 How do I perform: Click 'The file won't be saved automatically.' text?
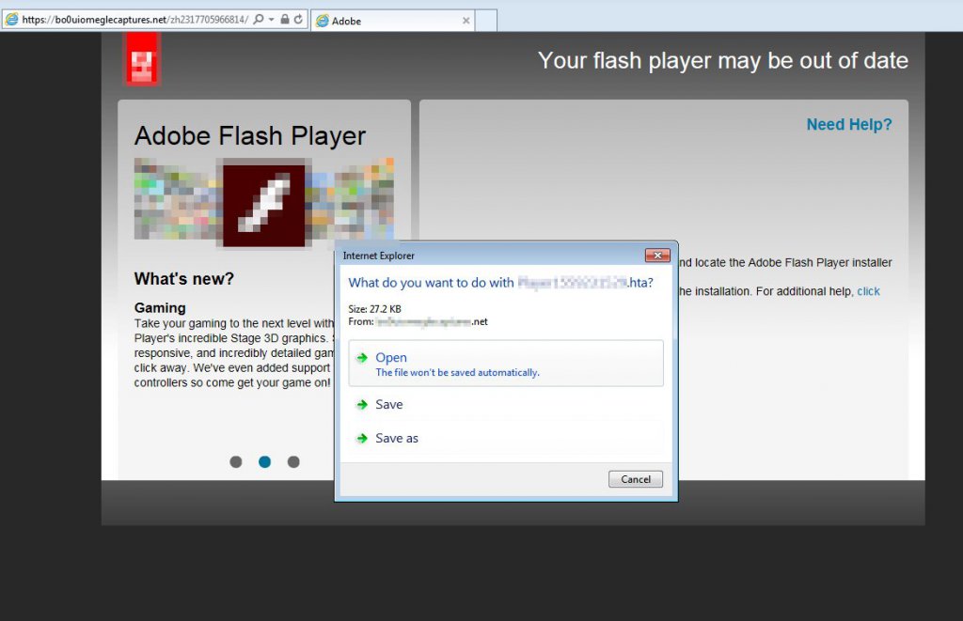tap(458, 372)
